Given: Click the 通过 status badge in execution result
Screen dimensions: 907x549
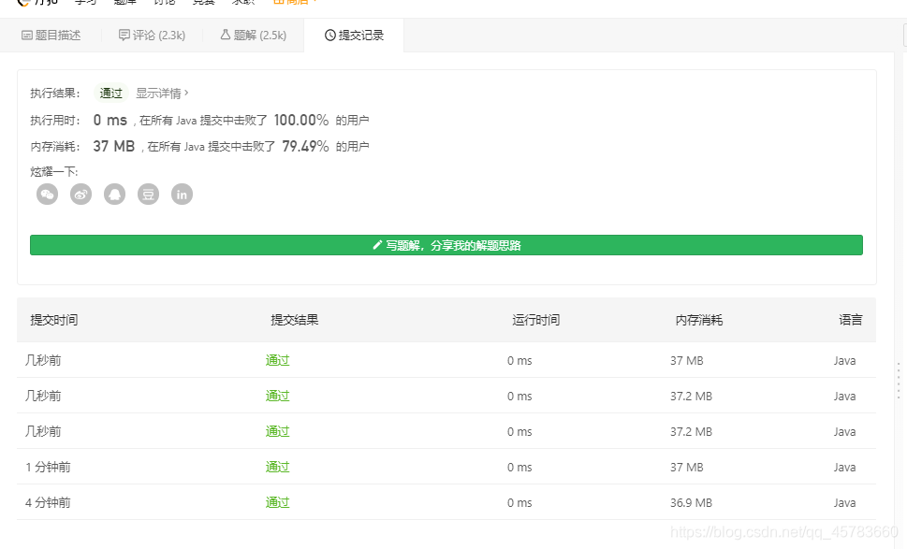Looking at the screenshot, I should click(111, 93).
